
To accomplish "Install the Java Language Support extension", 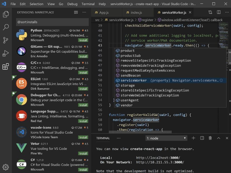I will (x=83, y=121).
